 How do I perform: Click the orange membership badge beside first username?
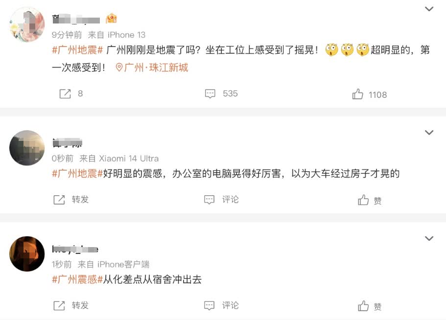click(x=112, y=19)
